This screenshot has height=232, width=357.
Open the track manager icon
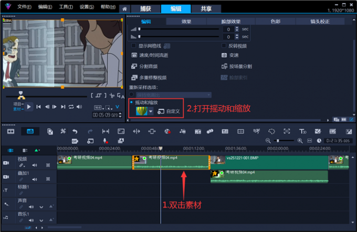click(25, 150)
